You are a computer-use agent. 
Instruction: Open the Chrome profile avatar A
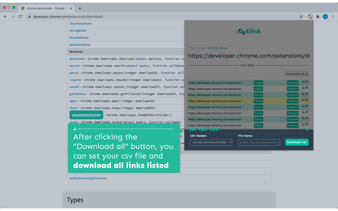325,16
